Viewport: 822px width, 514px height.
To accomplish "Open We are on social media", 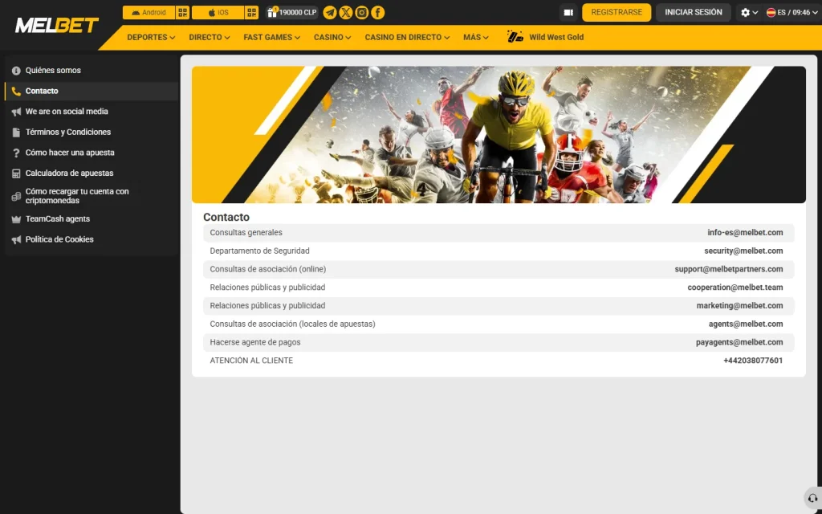I will point(92,111).
